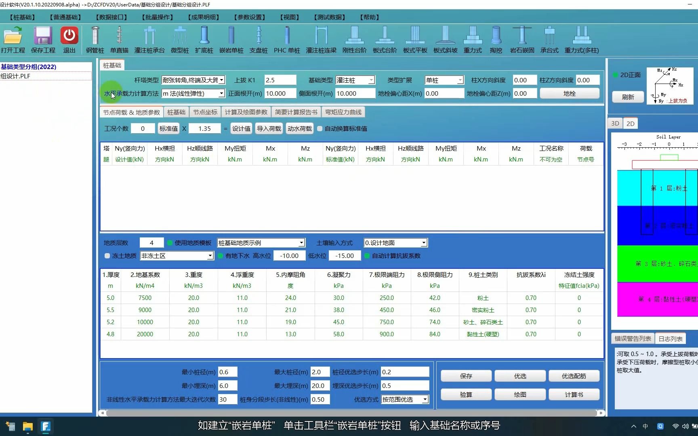The height and width of the screenshot is (436, 698).
Task: Open the 【桩基础】 menu
Action: (22, 17)
